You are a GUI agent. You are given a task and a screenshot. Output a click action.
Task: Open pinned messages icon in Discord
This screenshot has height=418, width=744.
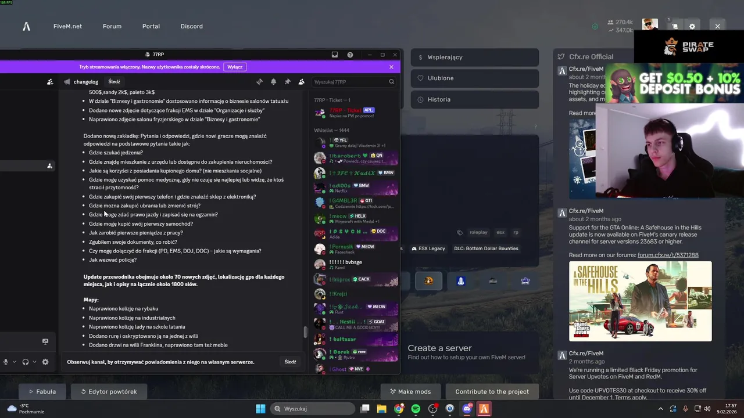287,82
